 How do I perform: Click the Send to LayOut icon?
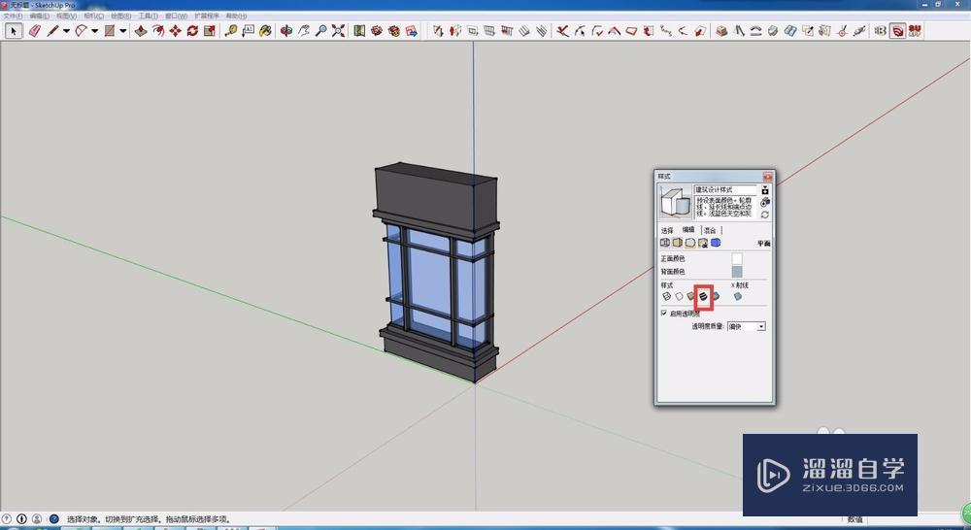tap(411, 30)
